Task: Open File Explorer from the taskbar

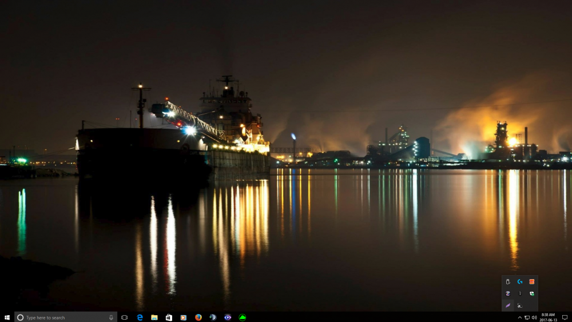Action: coord(154,317)
